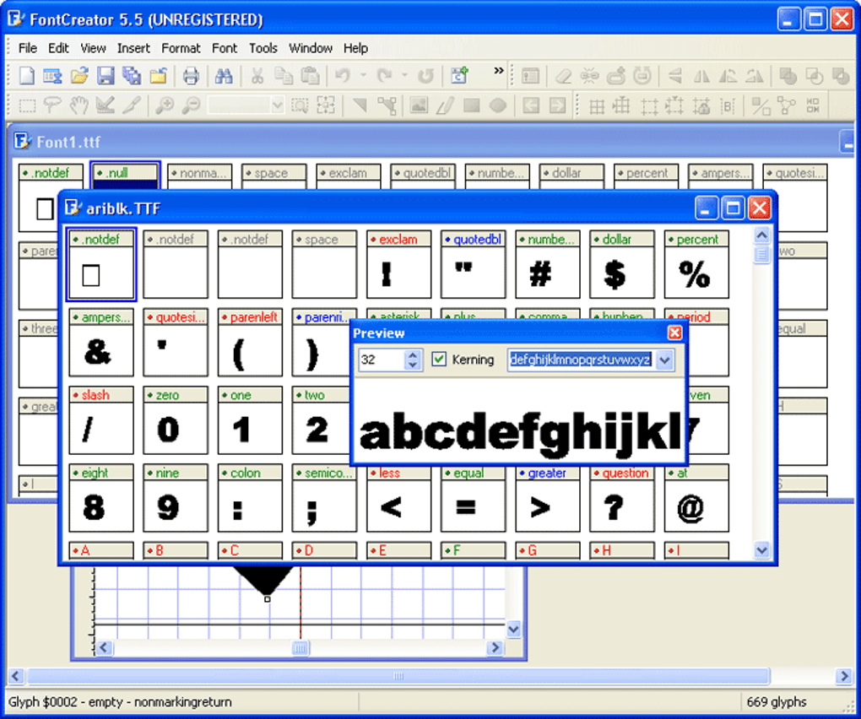Select the rectangle selection tool icon

click(x=27, y=105)
